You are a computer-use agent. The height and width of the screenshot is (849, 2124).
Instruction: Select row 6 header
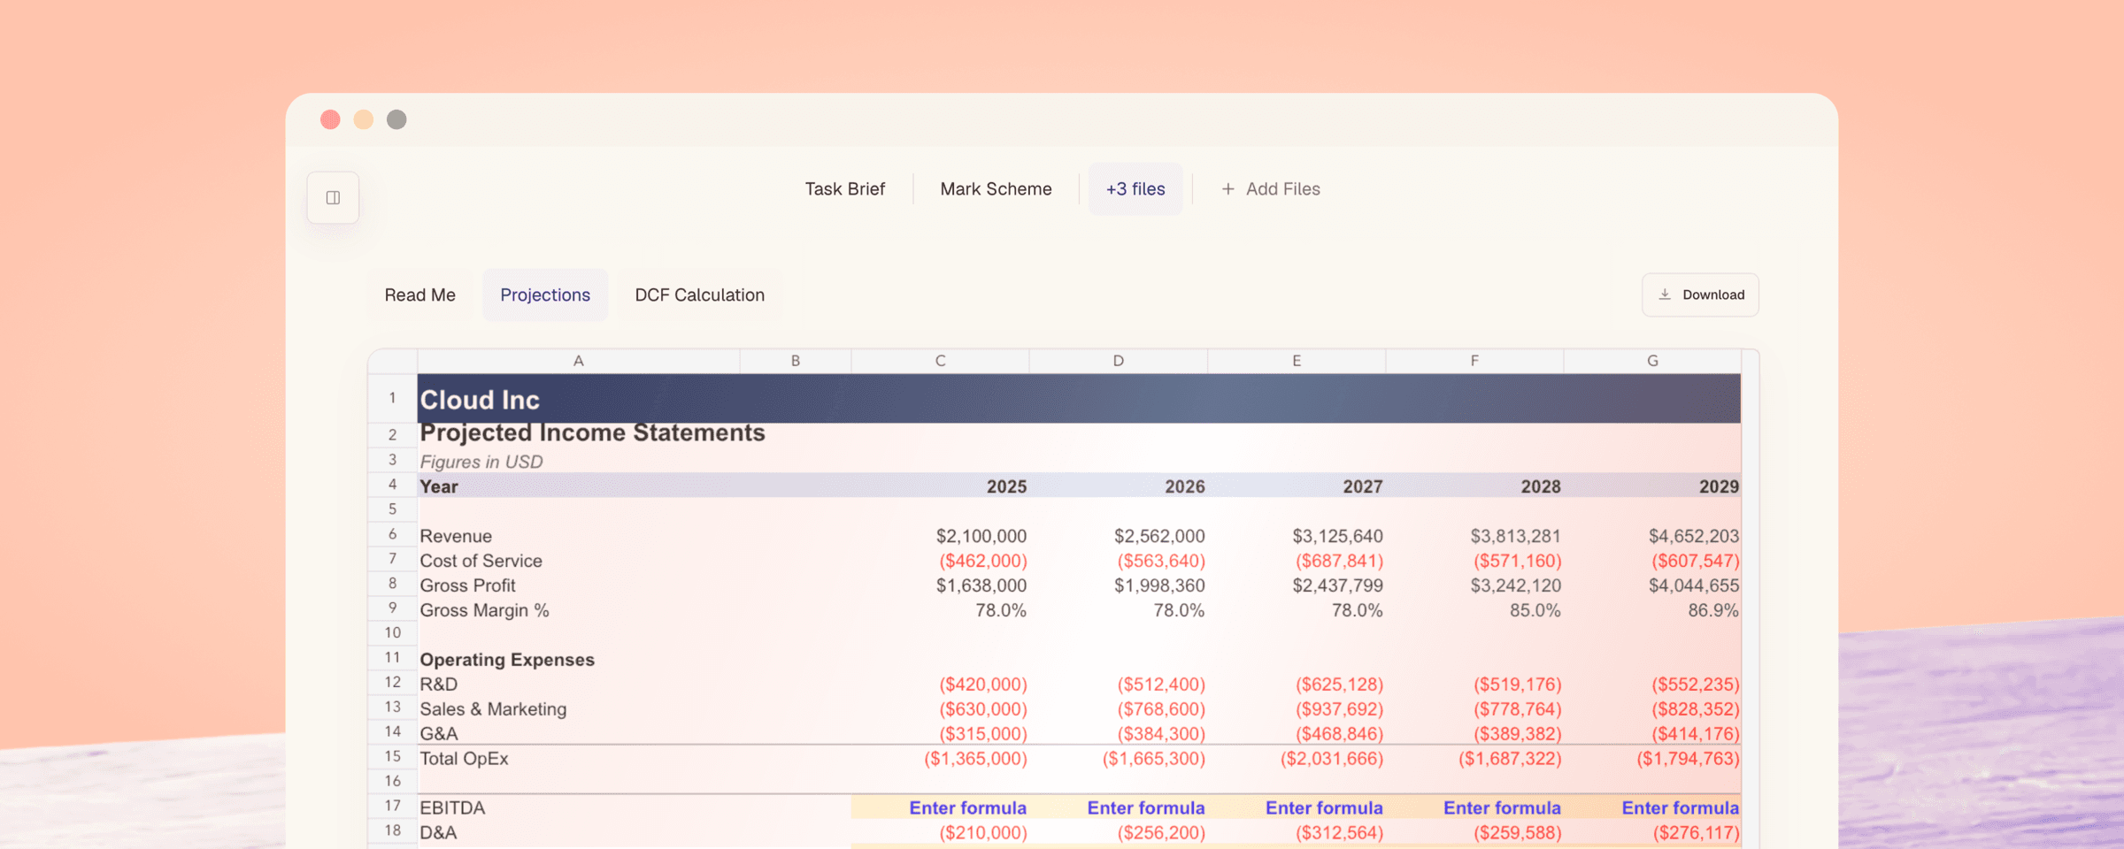point(392,534)
